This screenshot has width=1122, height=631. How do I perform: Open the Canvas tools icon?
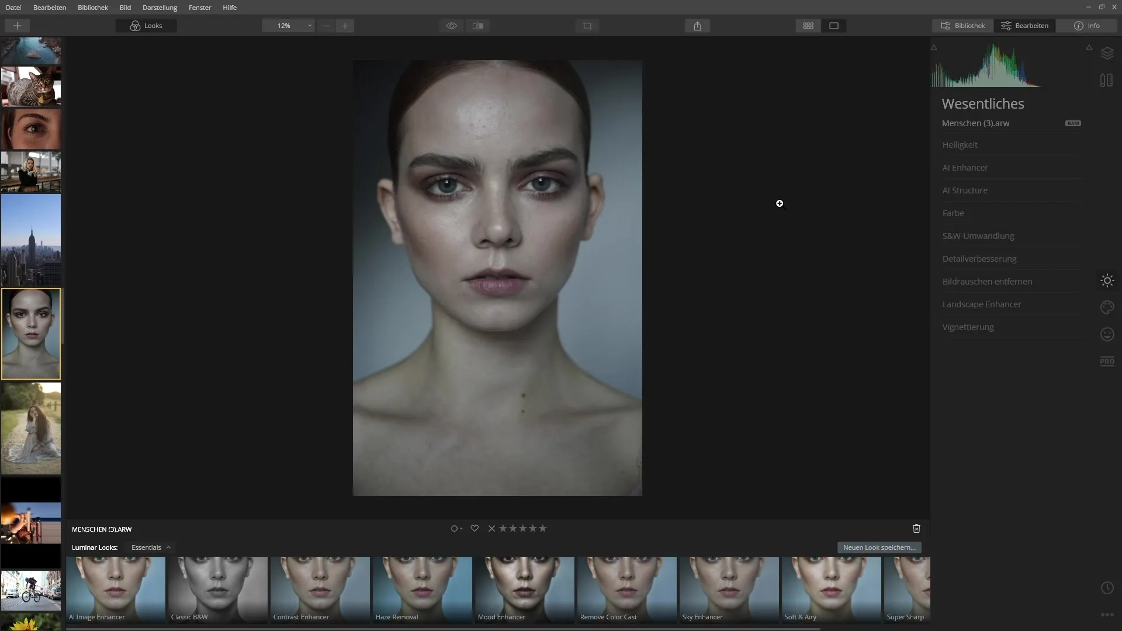[1107, 80]
